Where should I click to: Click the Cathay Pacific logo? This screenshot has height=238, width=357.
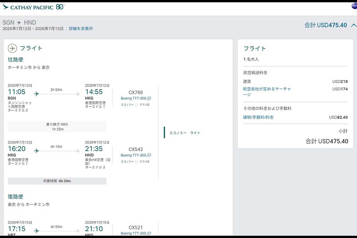click(34, 7)
